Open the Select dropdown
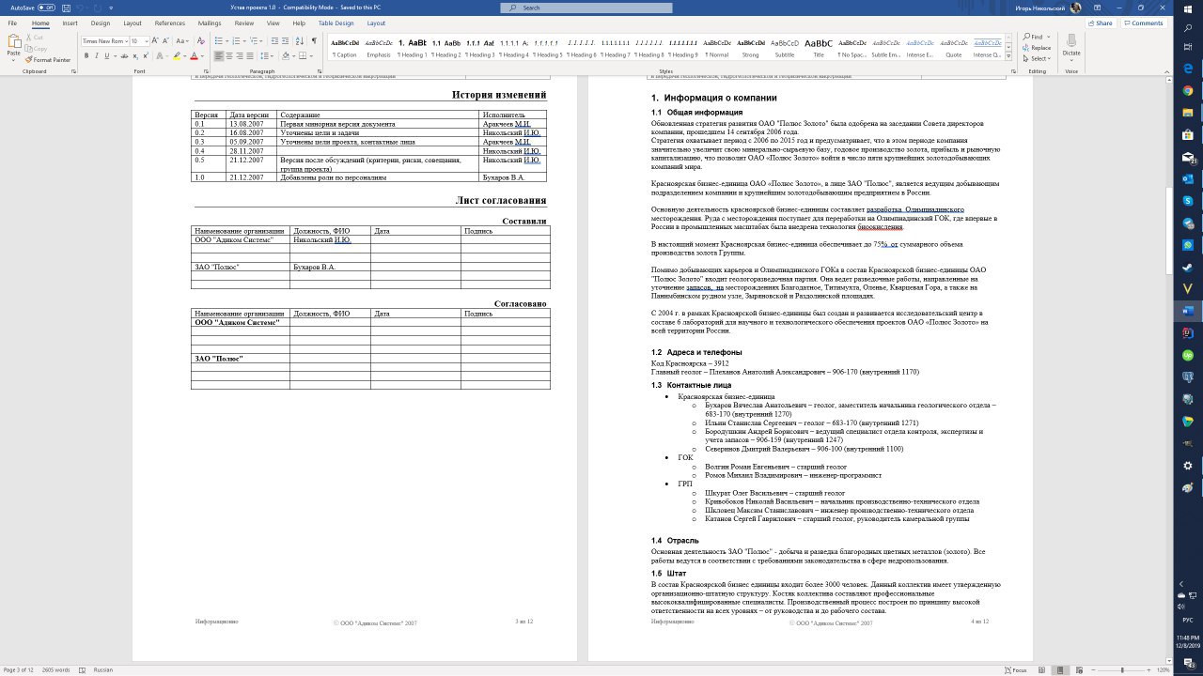The height and width of the screenshot is (676, 1203). pyautogui.click(x=1038, y=58)
